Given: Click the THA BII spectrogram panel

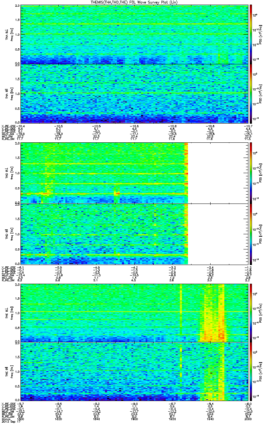Looking at the screenshot, I should tap(134, 93).
